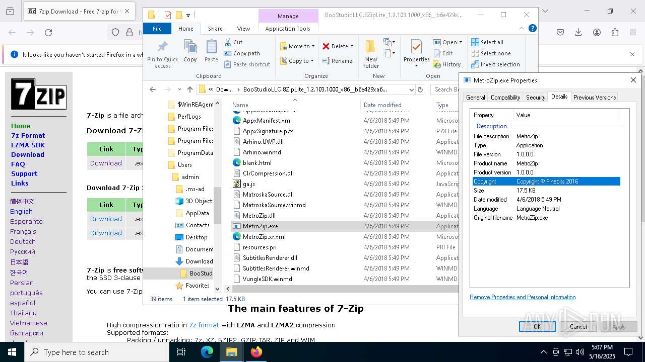
Task: Open Previous Versions tab
Action: [595, 98]
